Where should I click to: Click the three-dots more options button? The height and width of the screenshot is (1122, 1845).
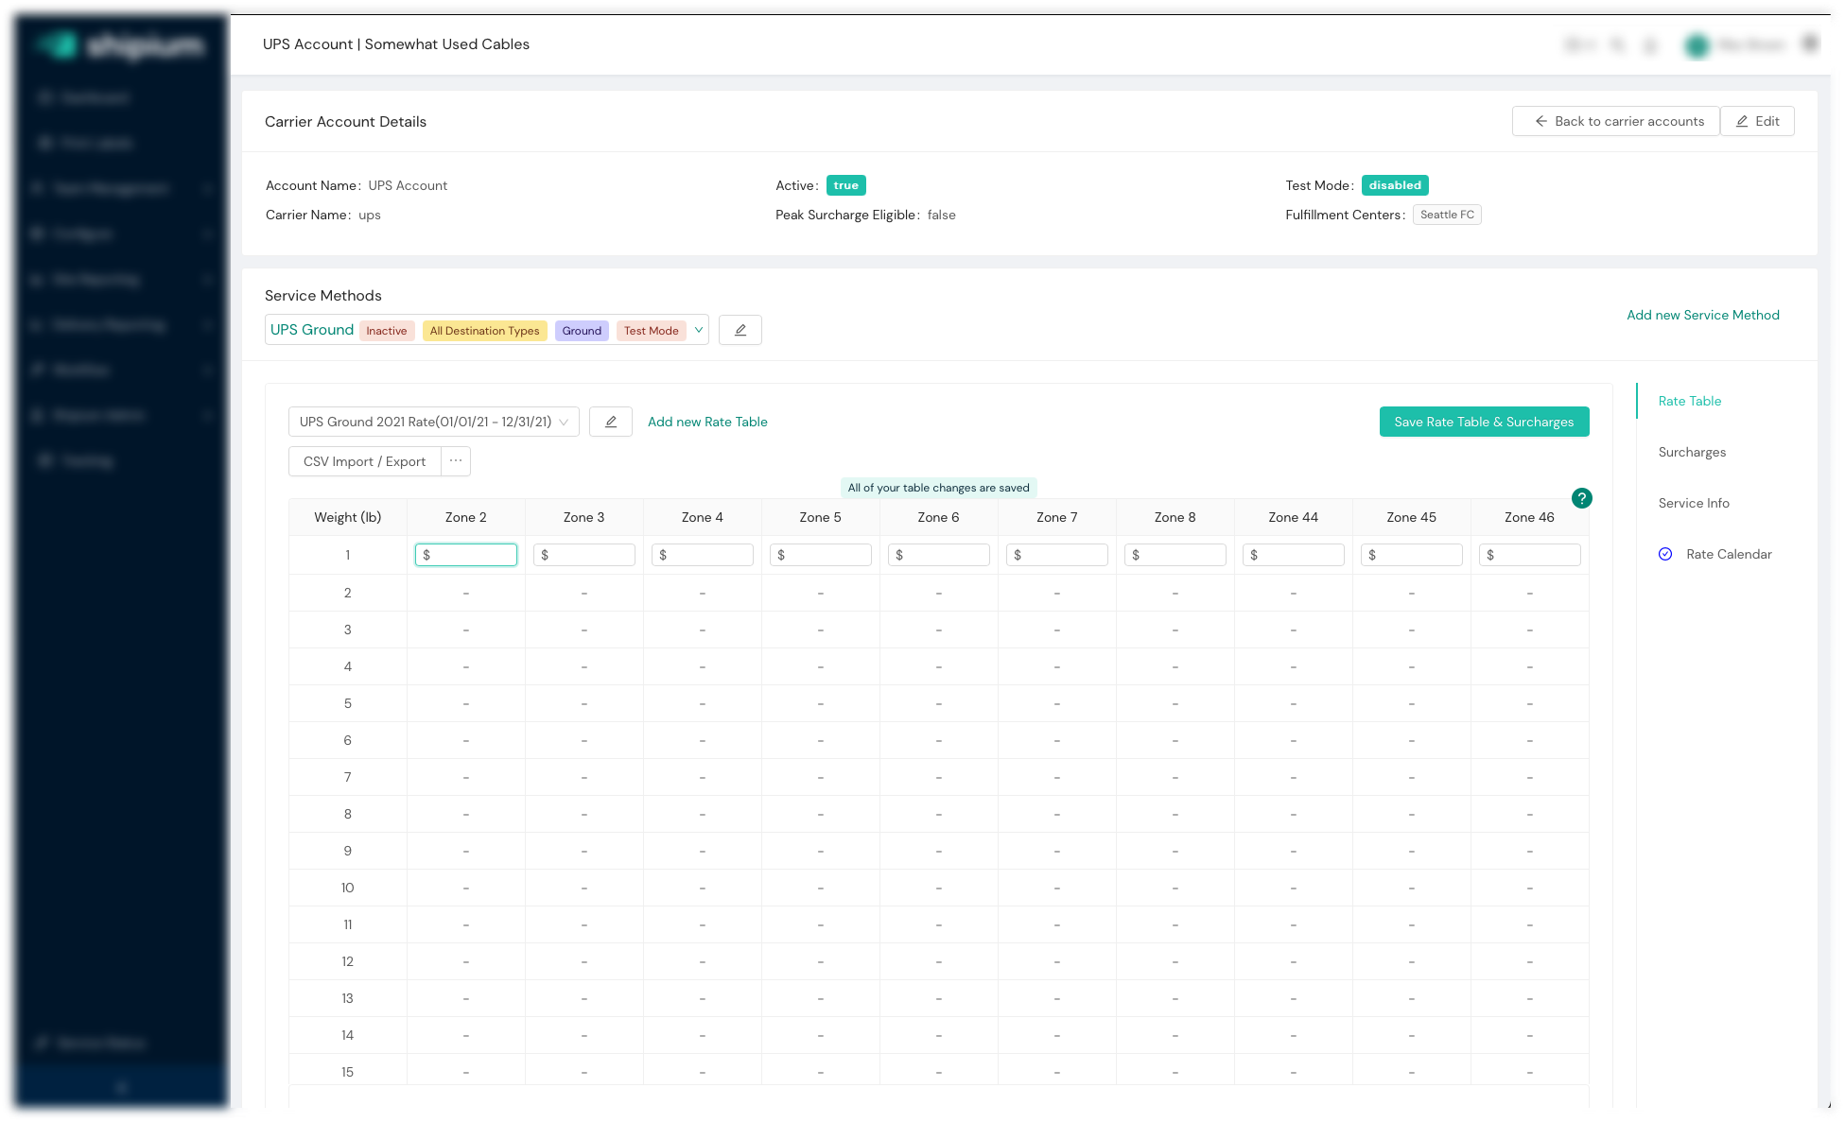point(456,461)
